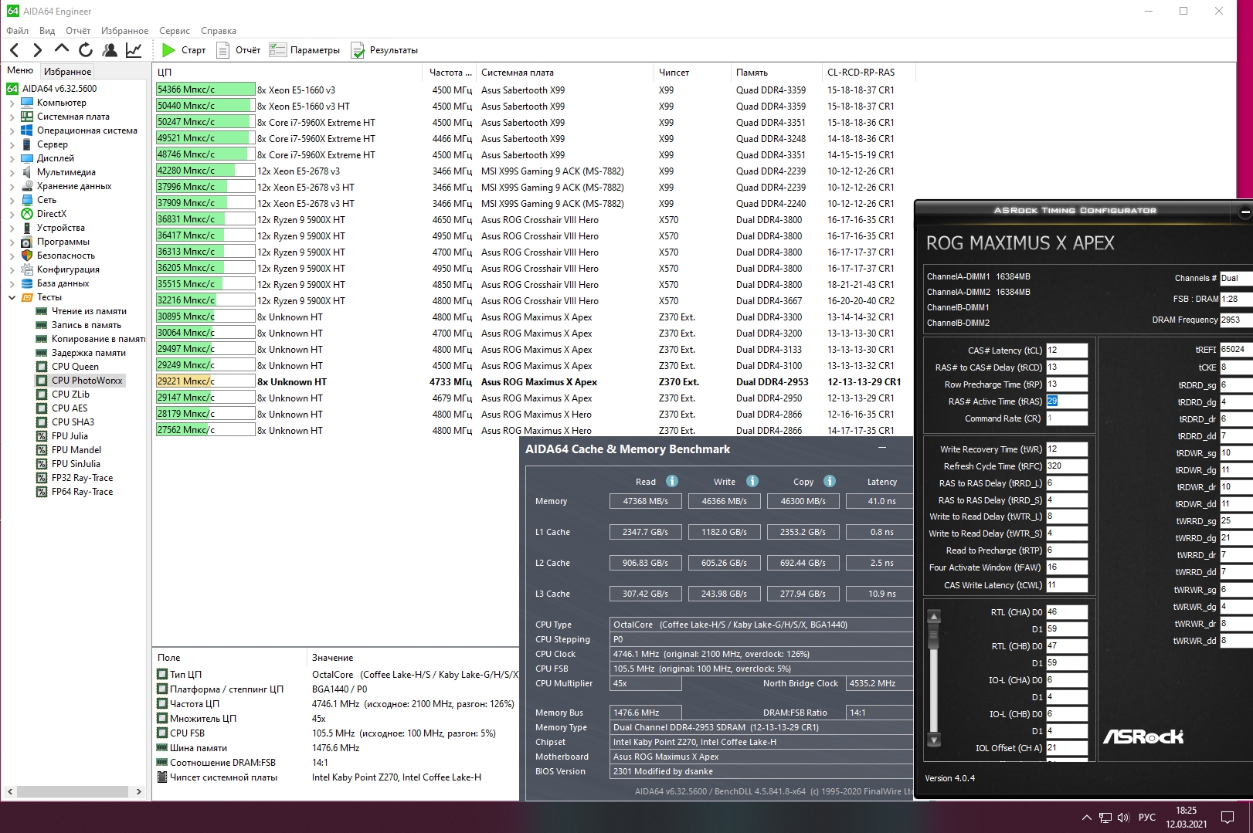This screenshot has height=833, width=1253.
Task: Select the FP32 Ray-Trace test icon
Action: pos(42,478)
